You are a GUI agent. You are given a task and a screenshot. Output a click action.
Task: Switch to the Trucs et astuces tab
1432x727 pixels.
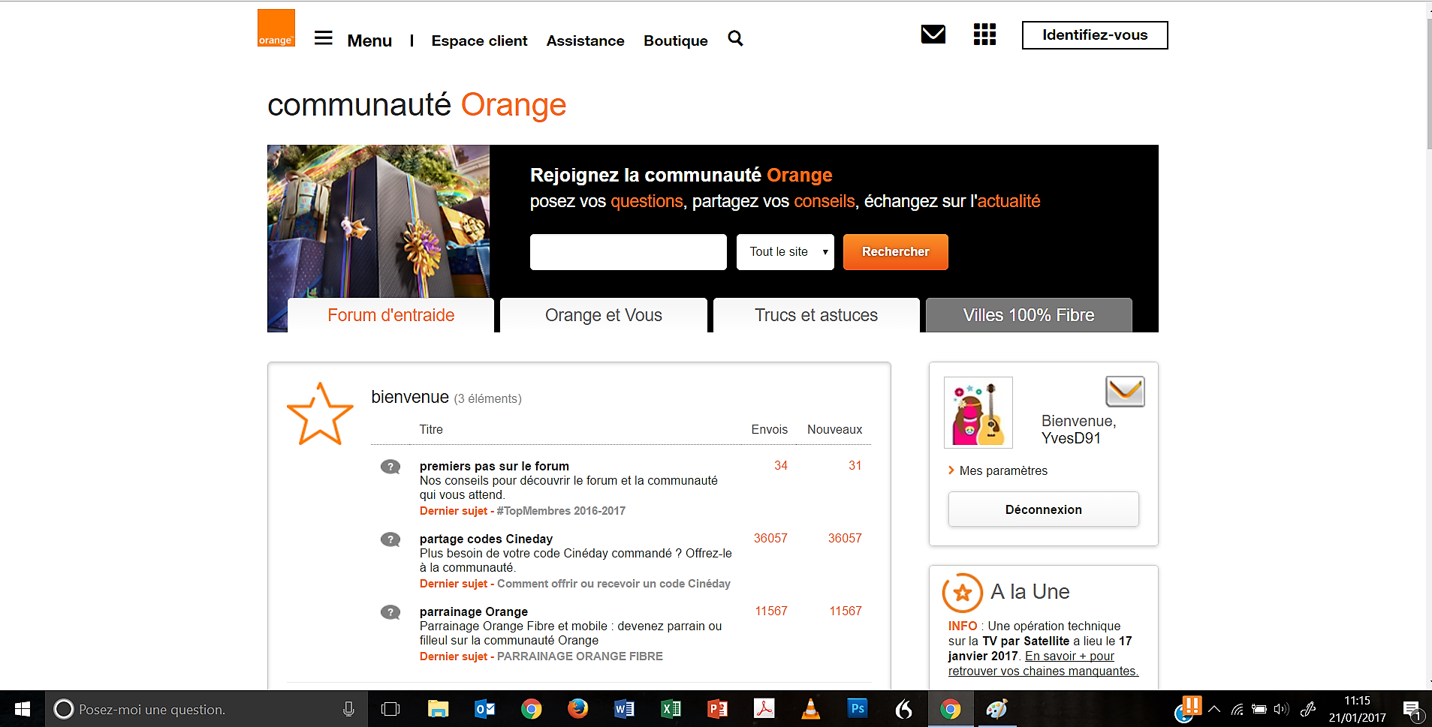click(x=816, y=315)
